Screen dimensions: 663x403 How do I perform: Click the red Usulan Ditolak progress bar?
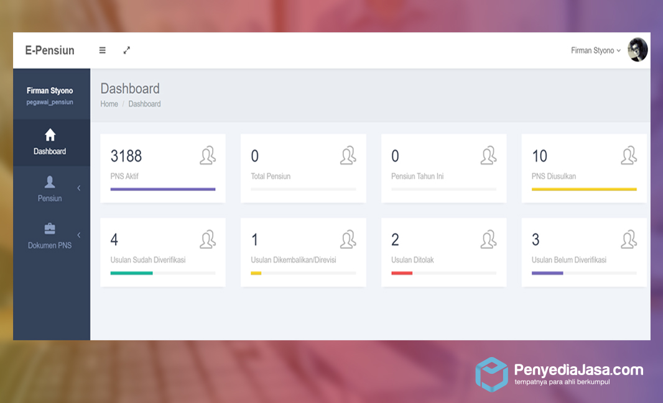[402, 273]
